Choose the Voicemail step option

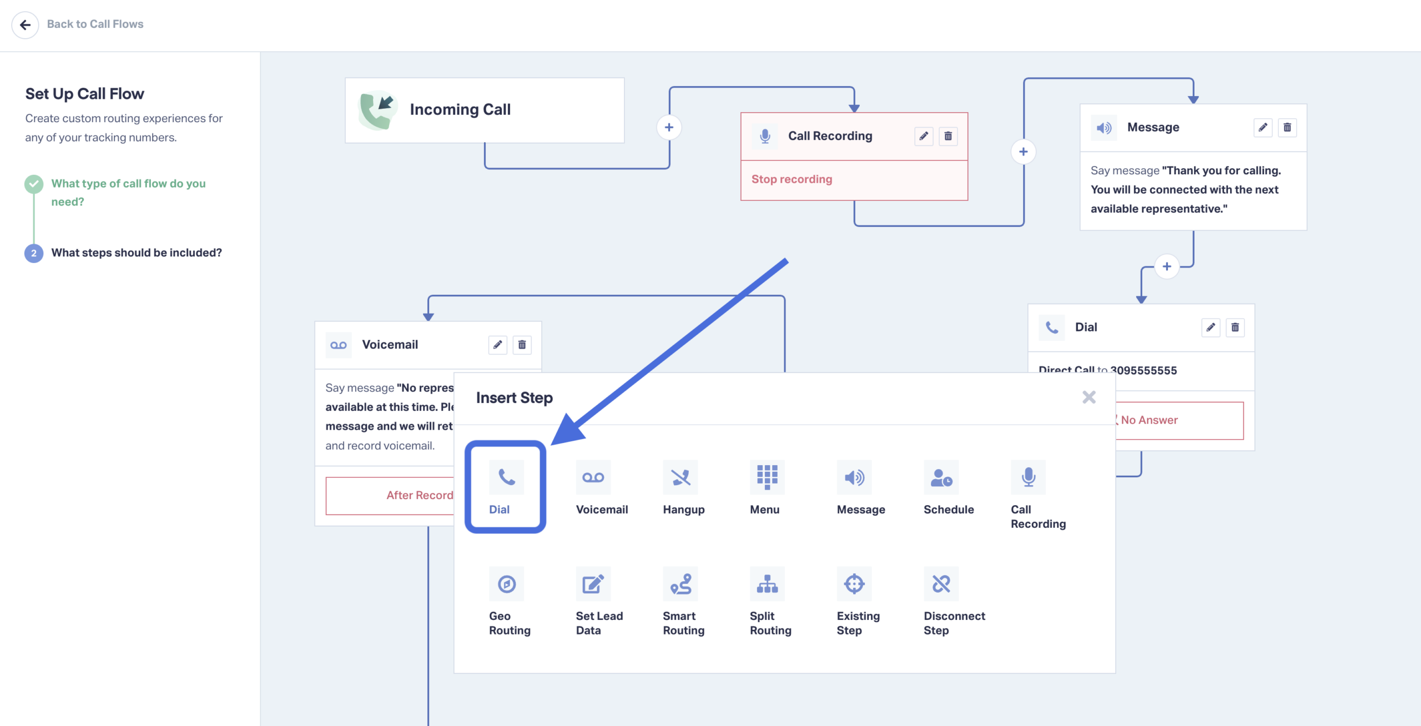[602, 488]
